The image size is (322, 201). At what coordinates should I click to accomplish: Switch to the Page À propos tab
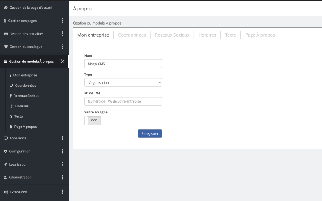260,35
